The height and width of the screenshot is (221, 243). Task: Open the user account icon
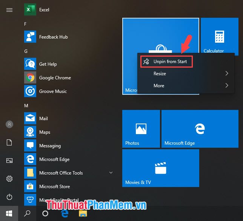[9, 124]
